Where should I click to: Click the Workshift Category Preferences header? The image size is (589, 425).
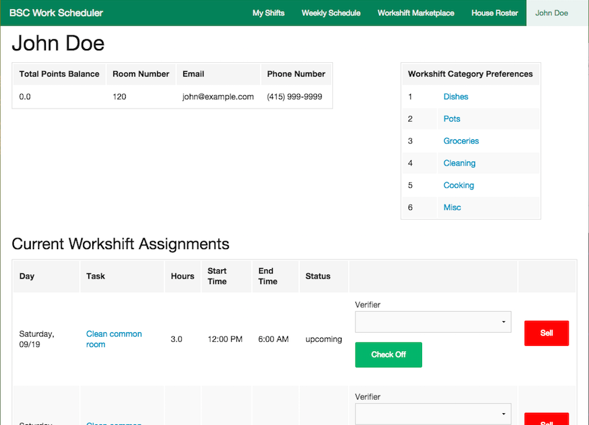point(471,74)
